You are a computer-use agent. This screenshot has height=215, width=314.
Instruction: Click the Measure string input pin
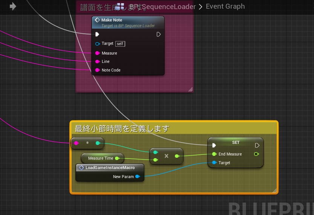[x=98, y=53]
